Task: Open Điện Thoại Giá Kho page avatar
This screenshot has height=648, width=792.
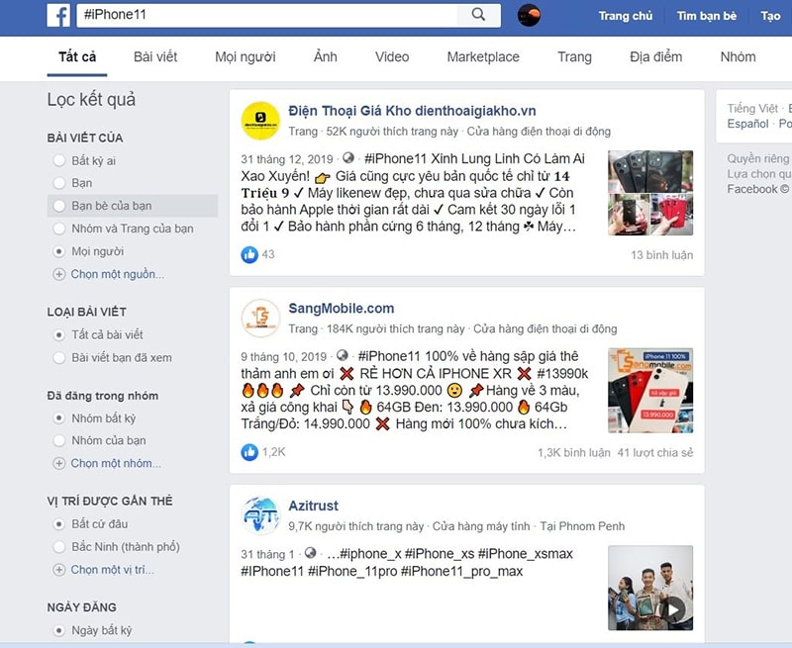Action: pyautogui.click(x=260, y=121)
